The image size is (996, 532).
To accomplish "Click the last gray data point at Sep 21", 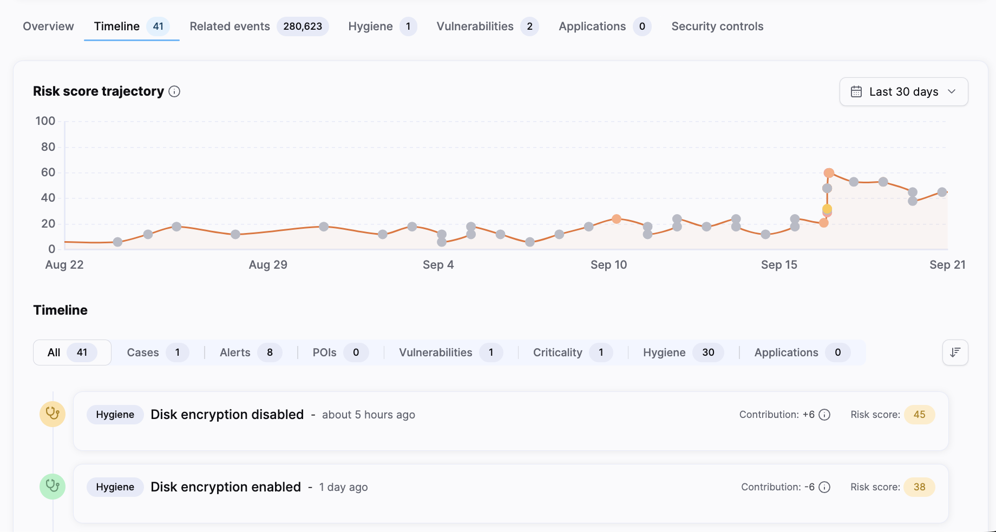I will [x=942, y=192].
